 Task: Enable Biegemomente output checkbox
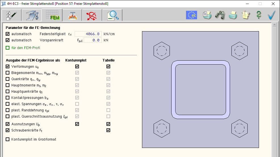8,73
